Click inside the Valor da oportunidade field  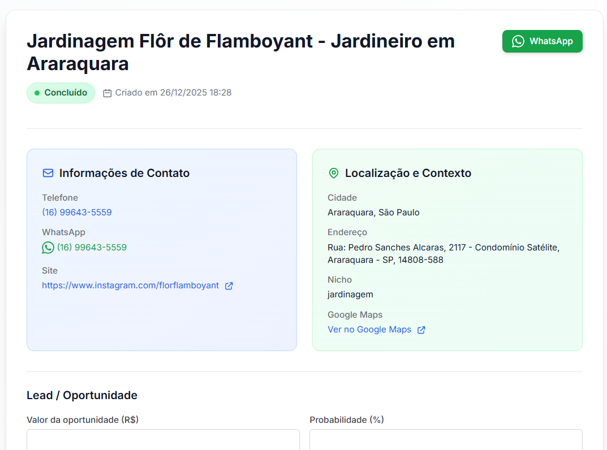[x=162, y=440]
